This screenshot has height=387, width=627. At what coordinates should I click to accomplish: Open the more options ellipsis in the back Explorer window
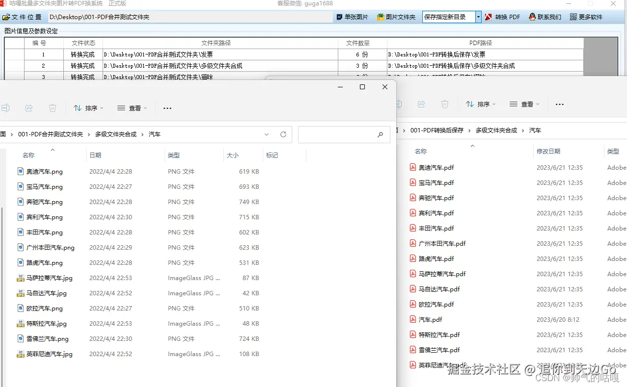(x=560, y=104)
